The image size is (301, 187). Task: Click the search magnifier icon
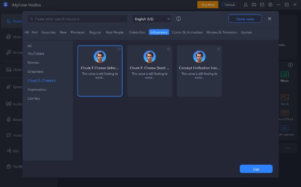coord(31,19)
